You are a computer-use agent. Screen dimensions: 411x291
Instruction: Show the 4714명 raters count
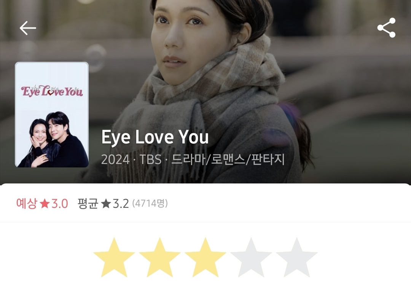tap(150, 203)
